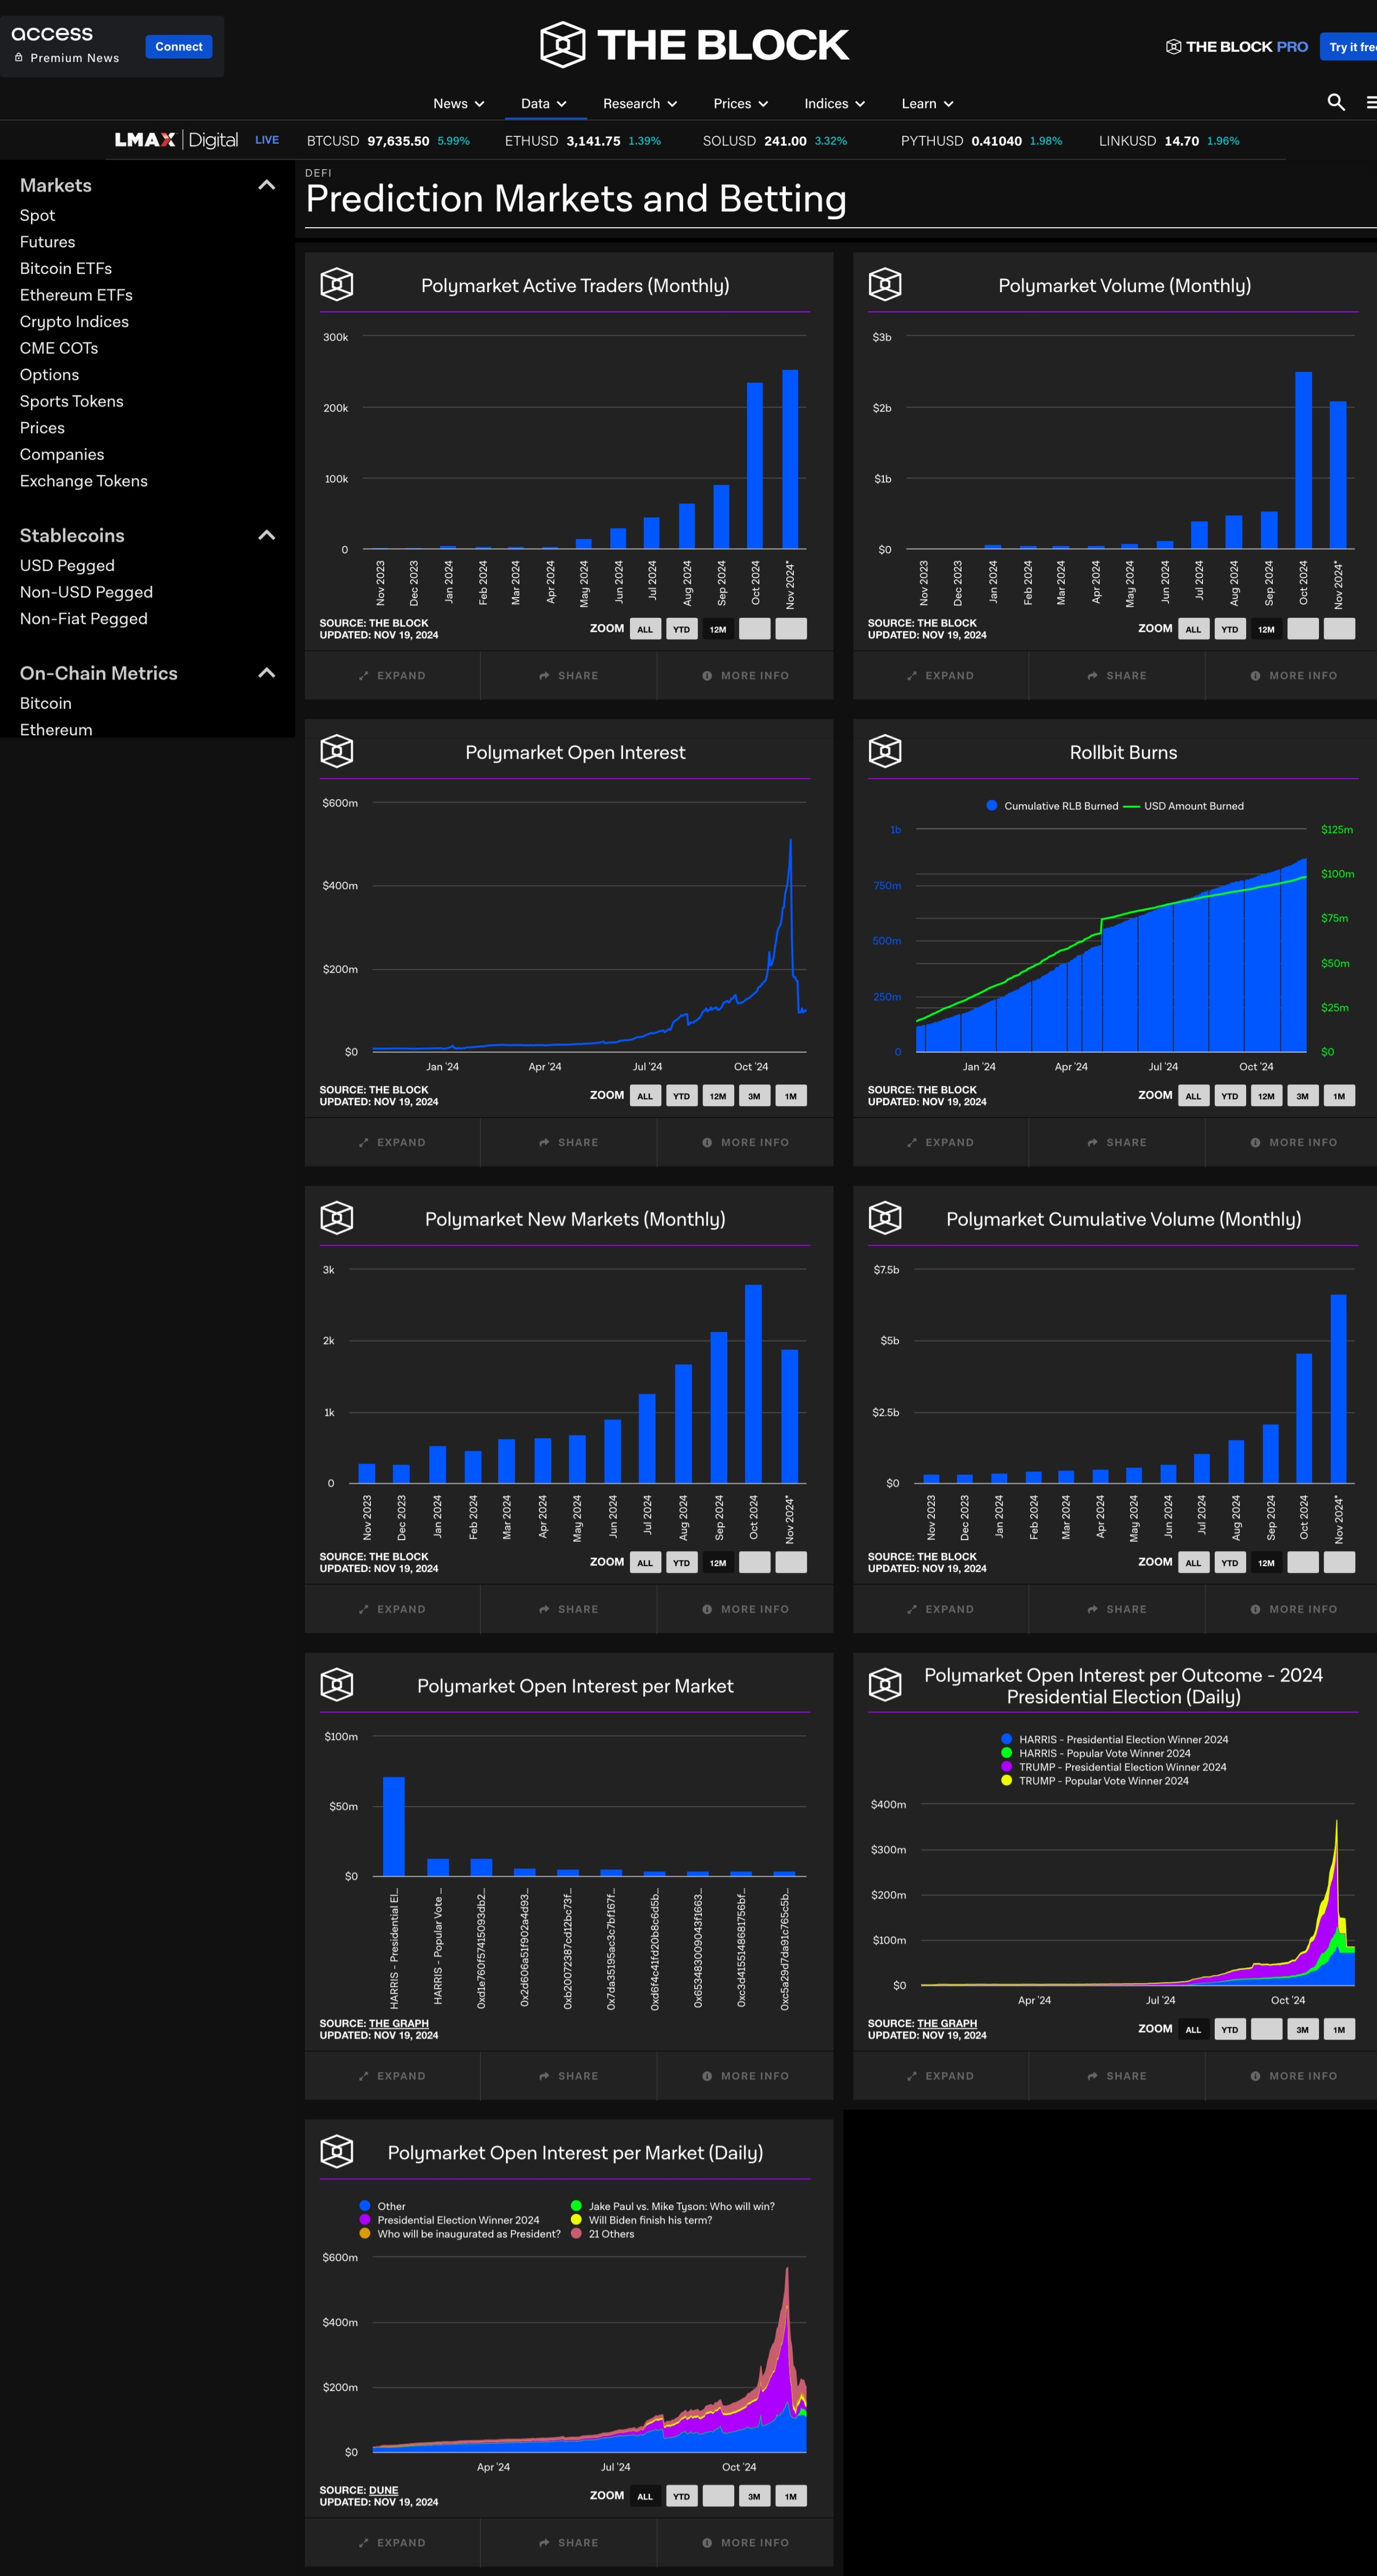Screen dimensions: 1377x2576
Task: Set Rollbit Burns zoom to 12M
Action: click(1266, 1096)
